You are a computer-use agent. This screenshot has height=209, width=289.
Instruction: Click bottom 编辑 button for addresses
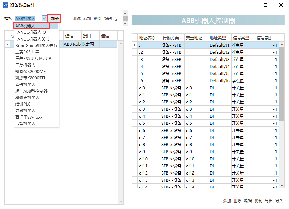click(248, 201)
